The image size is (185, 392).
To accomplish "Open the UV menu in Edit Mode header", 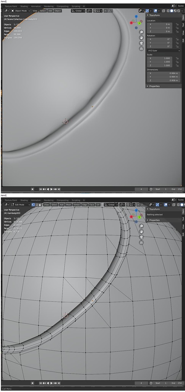I will [98, 205].
